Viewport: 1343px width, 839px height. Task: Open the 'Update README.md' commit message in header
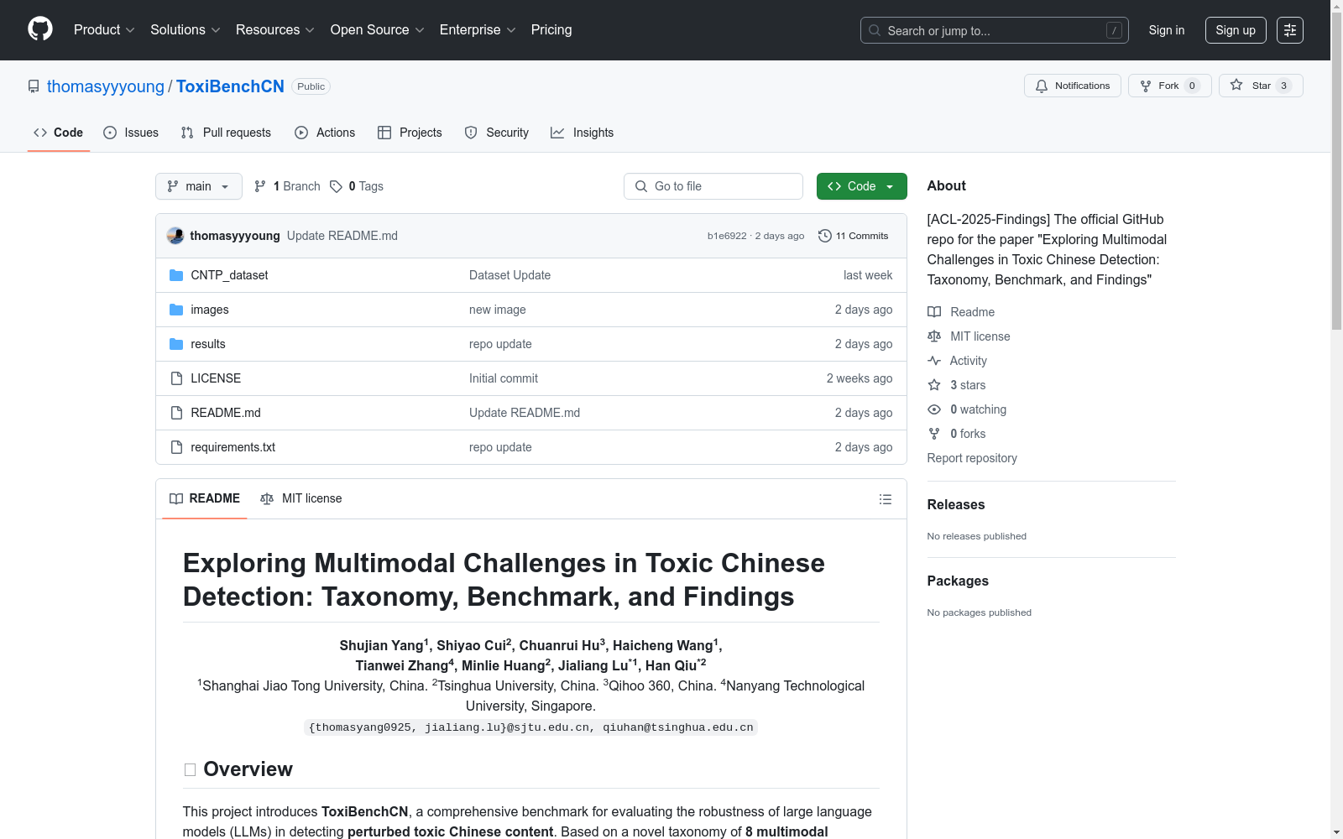[x=342, y=236]
